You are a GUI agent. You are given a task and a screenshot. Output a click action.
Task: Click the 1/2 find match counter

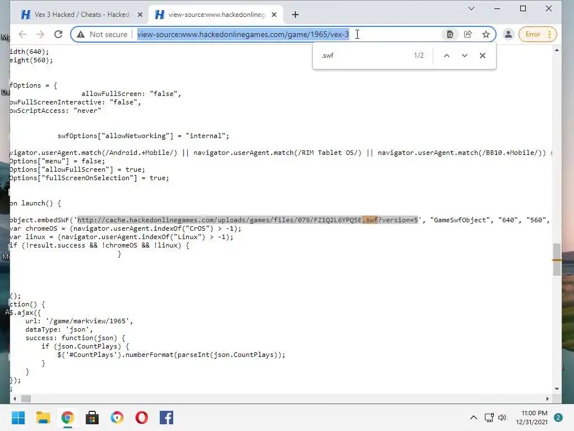click(419, 56)
